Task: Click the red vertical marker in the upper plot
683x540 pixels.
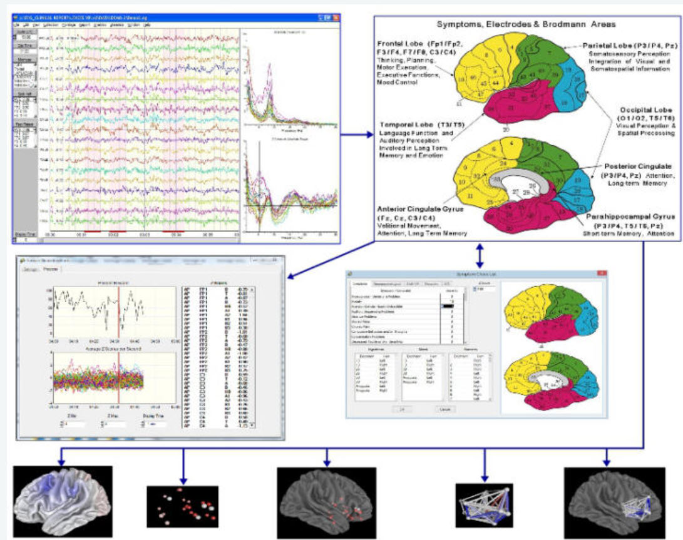Action: (120, 311)
